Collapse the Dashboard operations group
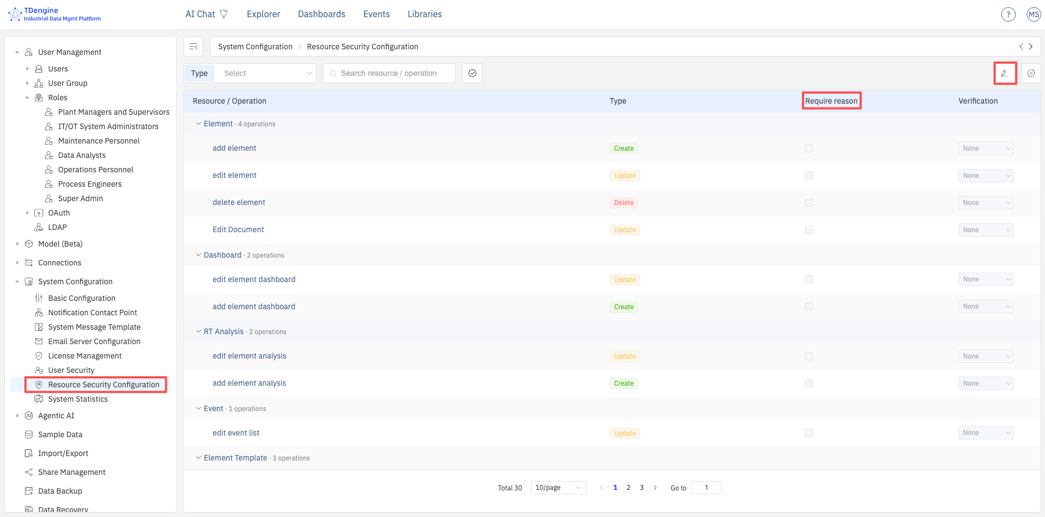The height and width of the screenshot is (517, 1045). pyautogui.click(x=198, y=255)
